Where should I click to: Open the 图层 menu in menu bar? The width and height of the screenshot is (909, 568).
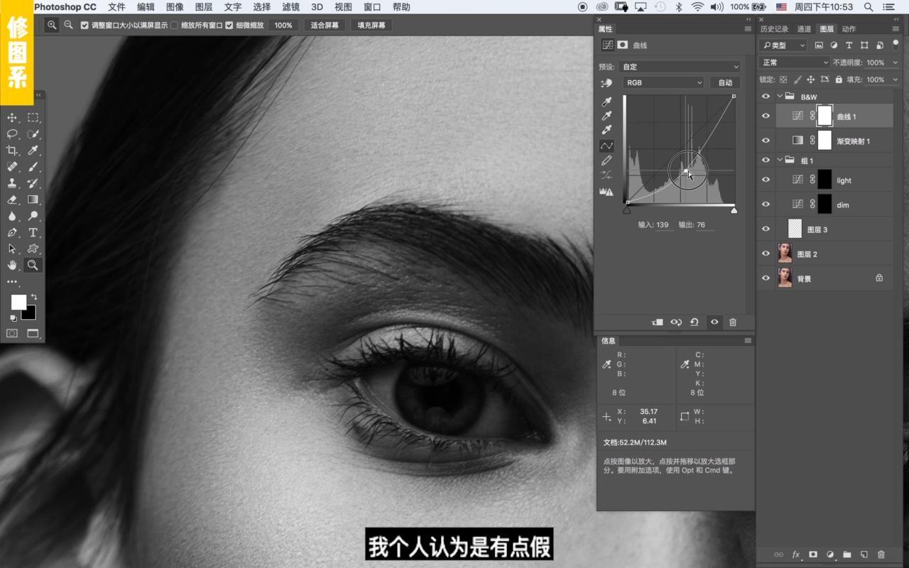[x=203, y=7]
